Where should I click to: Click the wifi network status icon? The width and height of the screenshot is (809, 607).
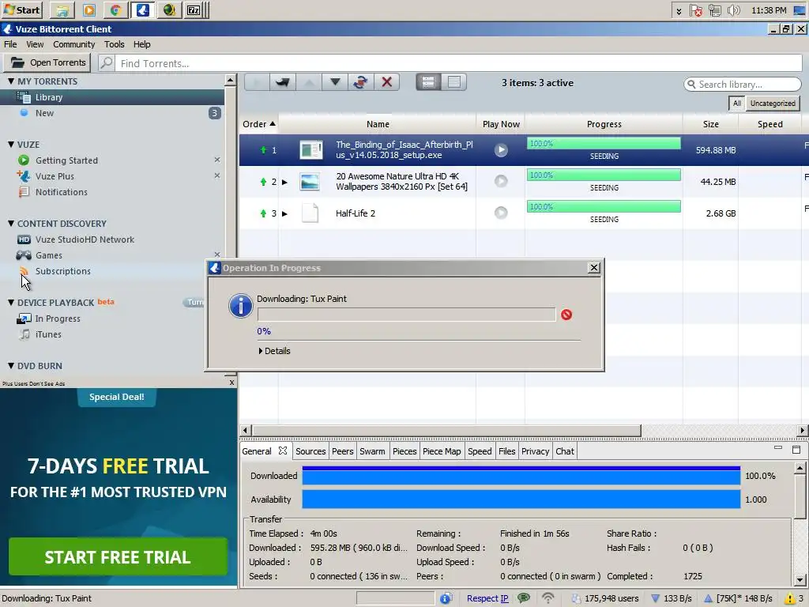point(548,598)
